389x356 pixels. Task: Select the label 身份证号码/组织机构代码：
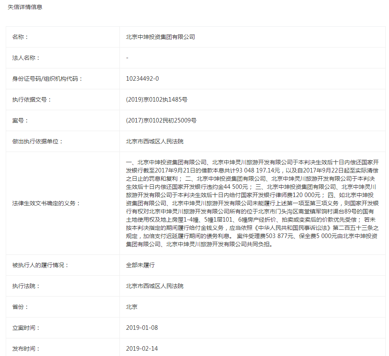47,79
